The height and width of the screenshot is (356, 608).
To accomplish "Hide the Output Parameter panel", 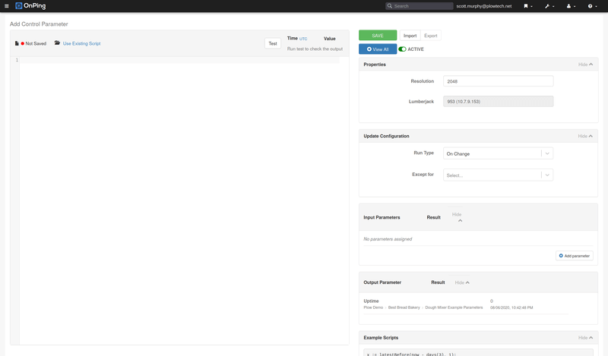I will 462,282.
